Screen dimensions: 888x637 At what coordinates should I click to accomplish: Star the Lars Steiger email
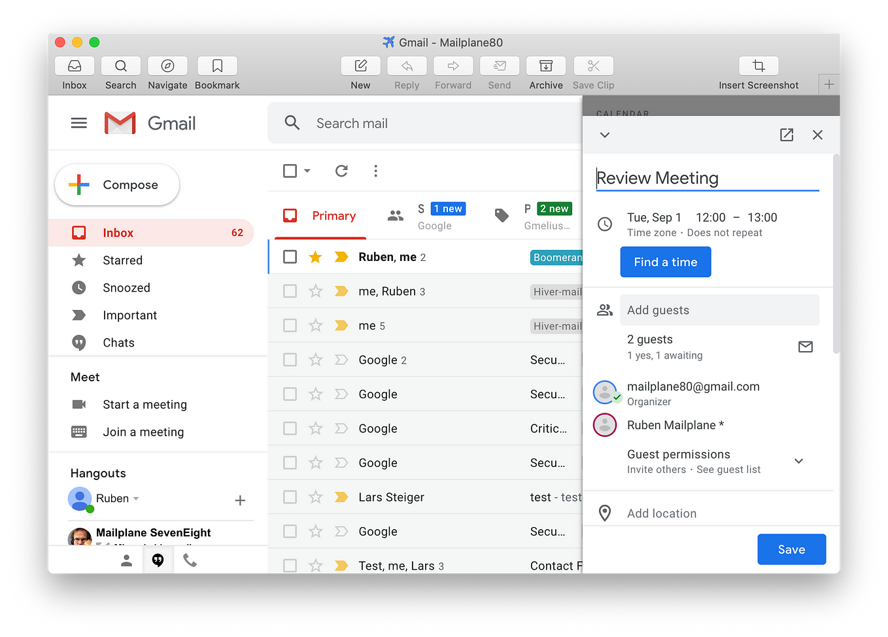[x=315, y=497]
